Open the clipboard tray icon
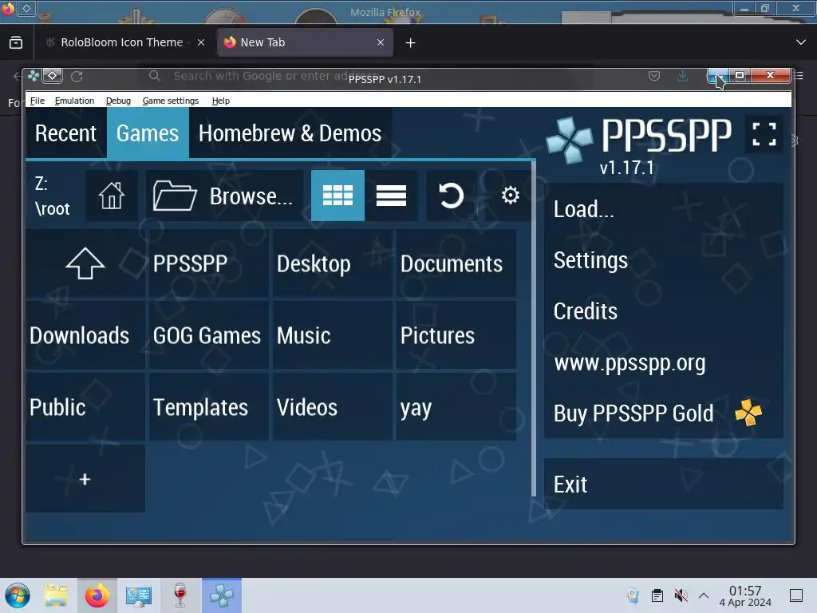Viewport: 817px width, 613px height. [657, 595]
